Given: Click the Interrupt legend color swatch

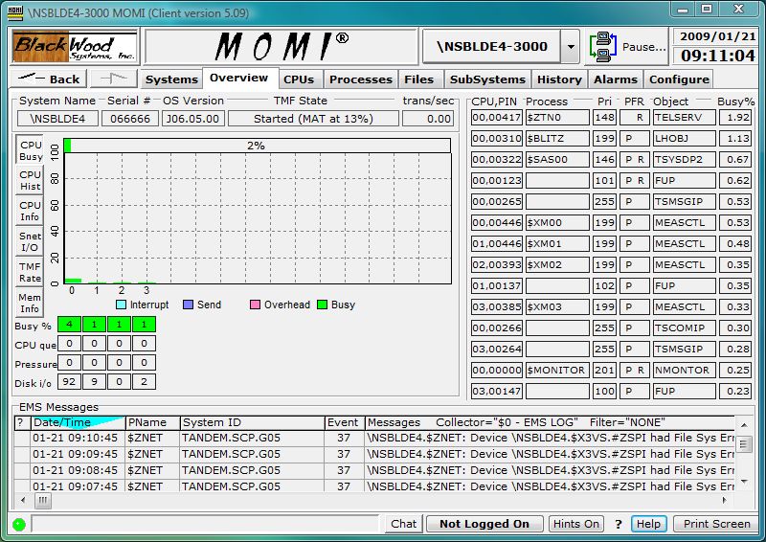Looking at the screenshot, I should (x=122, y=305).
